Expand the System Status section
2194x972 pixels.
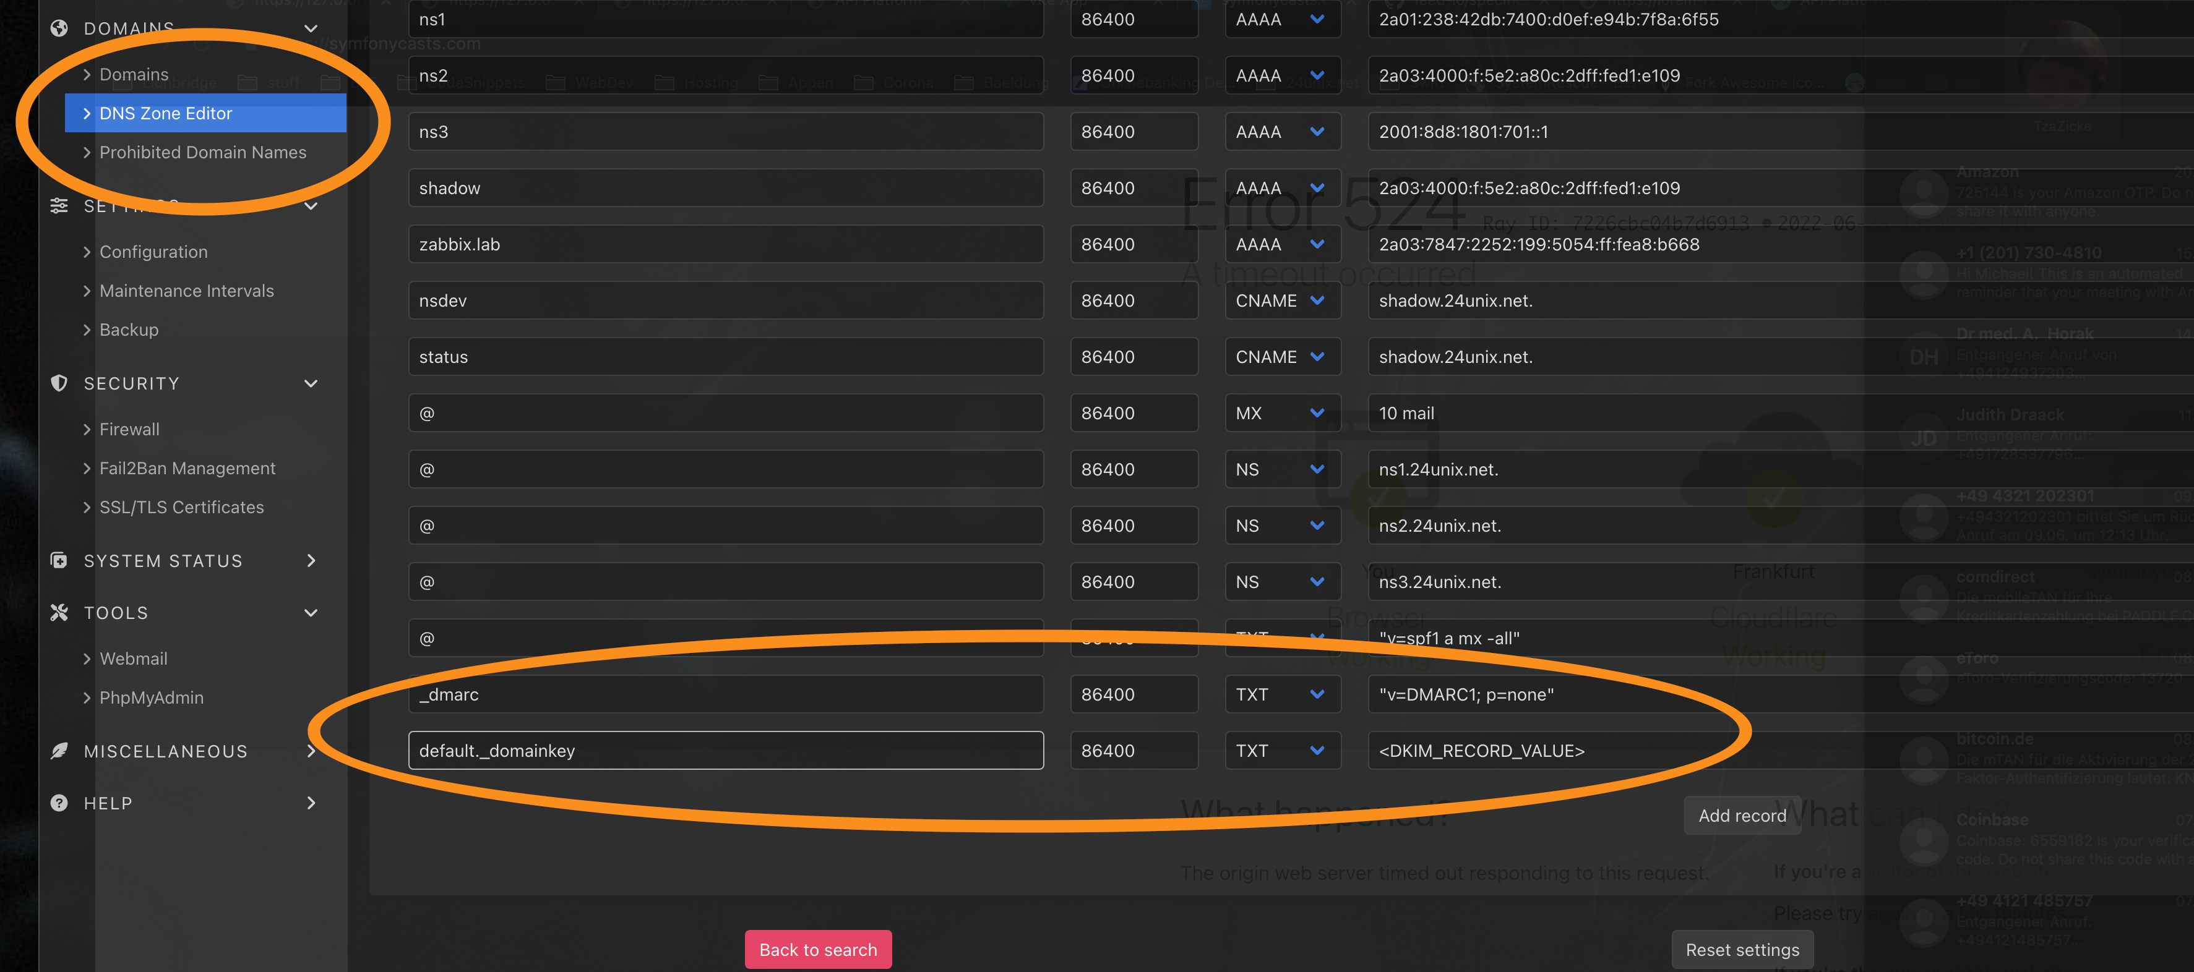tap(311, 560)
